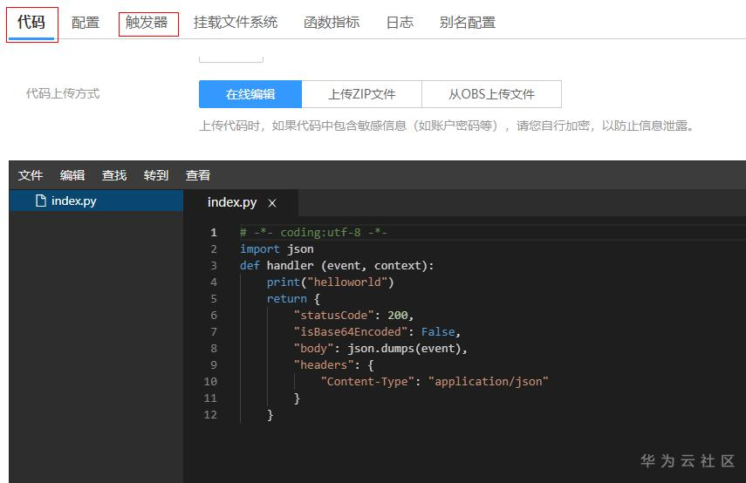This screenshot has height=483, width=746.
Task: Click the 'import json' code line
Action: 277,249
